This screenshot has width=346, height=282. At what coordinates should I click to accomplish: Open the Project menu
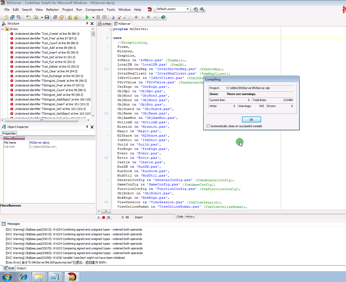(68, 9)
